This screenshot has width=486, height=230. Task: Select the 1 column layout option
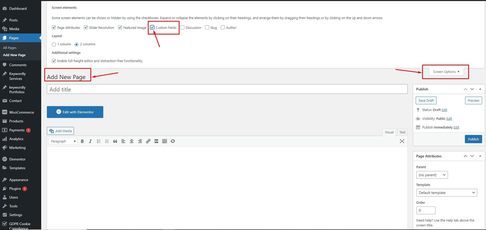(54, 45)
